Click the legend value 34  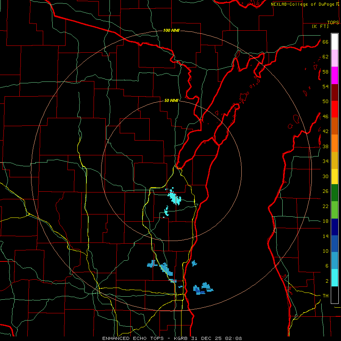pyautogui.click(x=325, y=161)
